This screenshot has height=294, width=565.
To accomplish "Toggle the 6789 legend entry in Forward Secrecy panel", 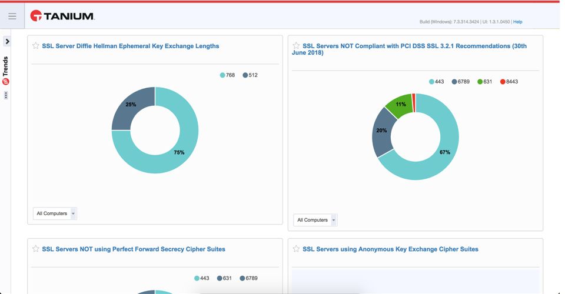I will (x=248, y=278).
